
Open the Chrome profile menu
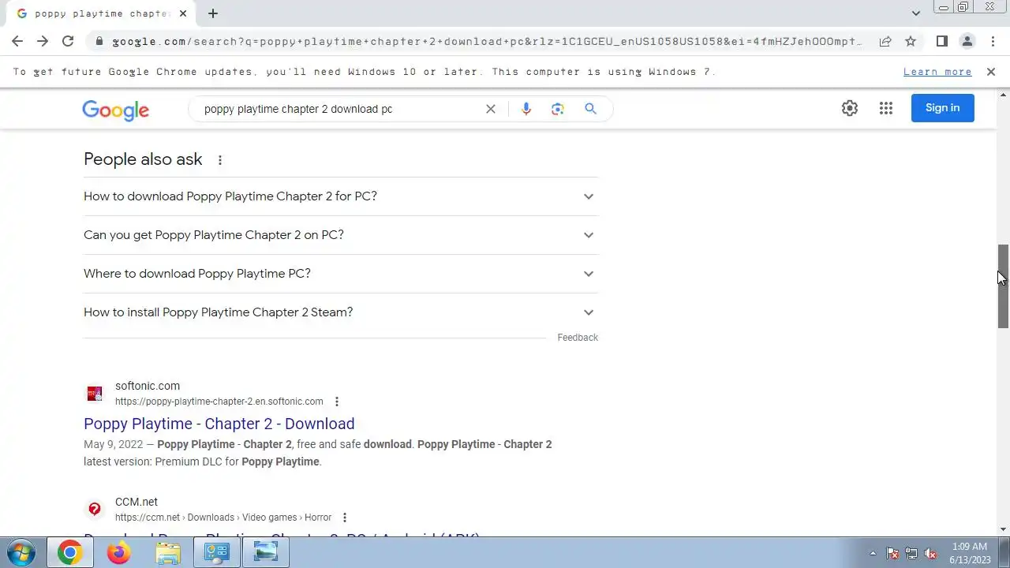coord(967,41)
